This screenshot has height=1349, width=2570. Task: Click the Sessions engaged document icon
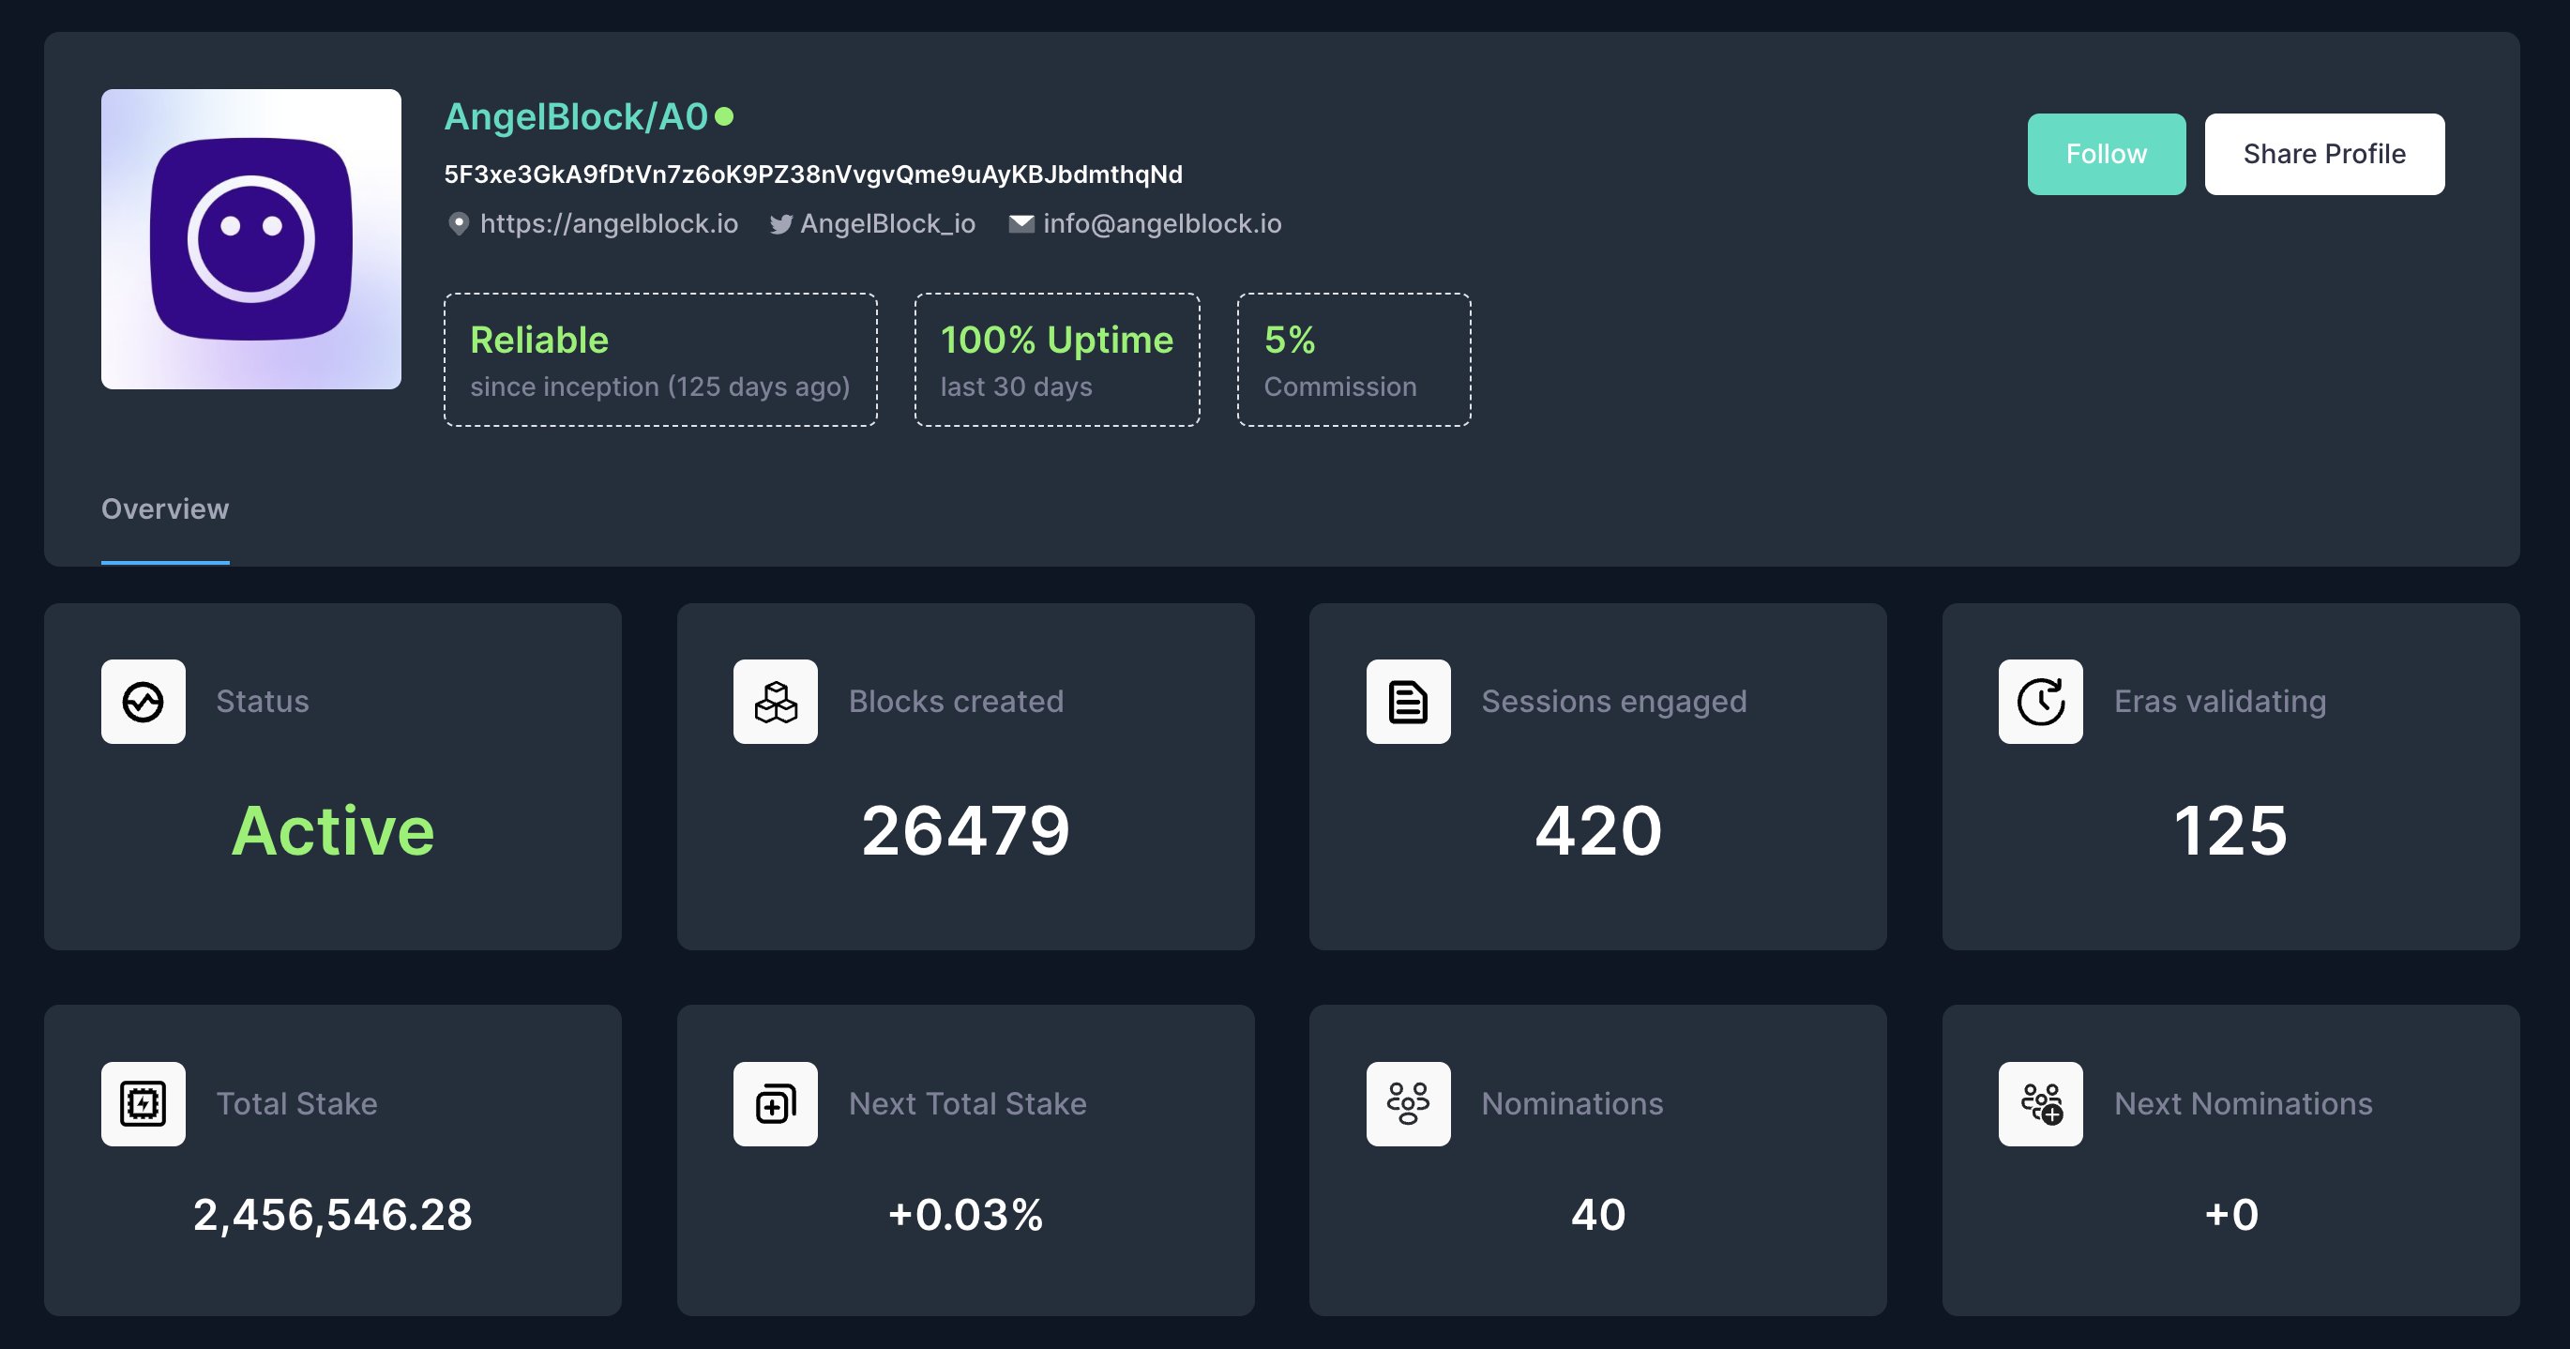pyautogui.click(x=1408, y=702)
